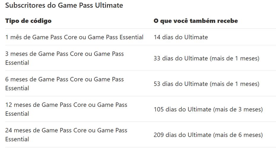Click the 14 dias do Ultimate cell
This screenshot has width=276, height=148.
tap(181, 37)
